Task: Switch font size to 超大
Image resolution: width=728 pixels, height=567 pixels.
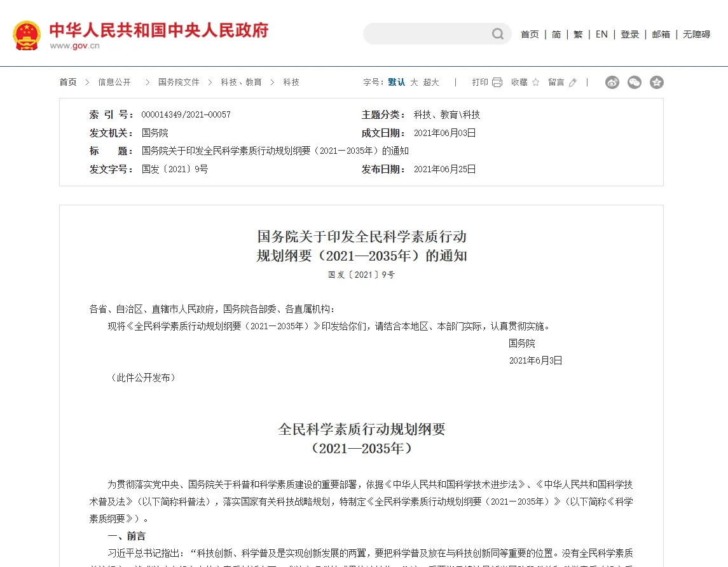Action: [x=431, y=83]
